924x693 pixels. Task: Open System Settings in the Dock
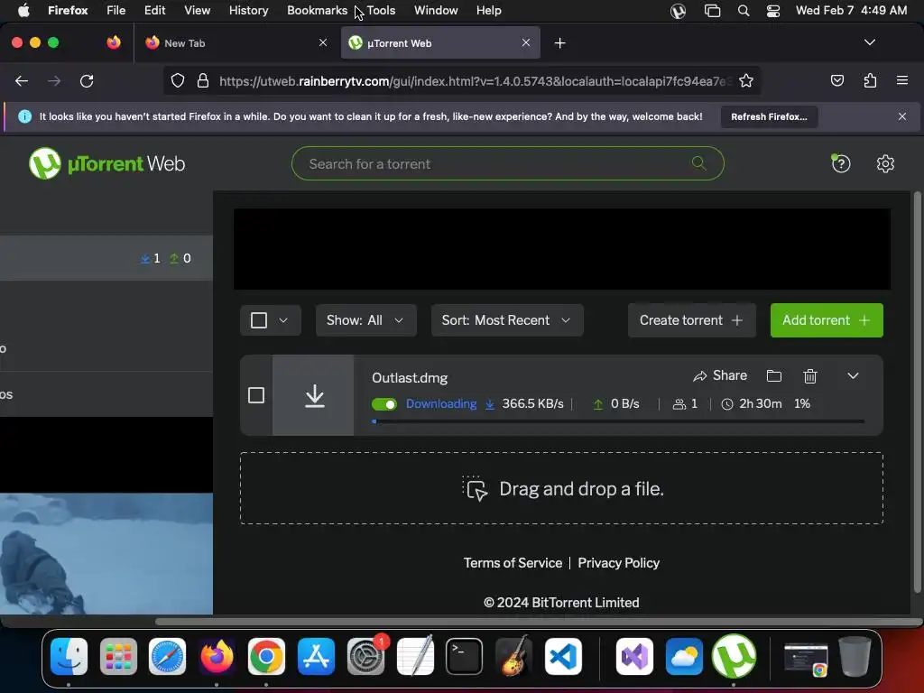click(365, 656)
